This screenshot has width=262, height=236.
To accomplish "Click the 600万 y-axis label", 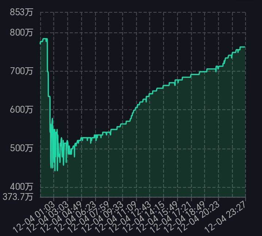I will (x=21, y=109).
